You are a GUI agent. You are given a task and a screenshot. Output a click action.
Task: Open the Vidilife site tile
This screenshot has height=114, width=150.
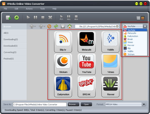pyautogui.click(x=110, y=42)
